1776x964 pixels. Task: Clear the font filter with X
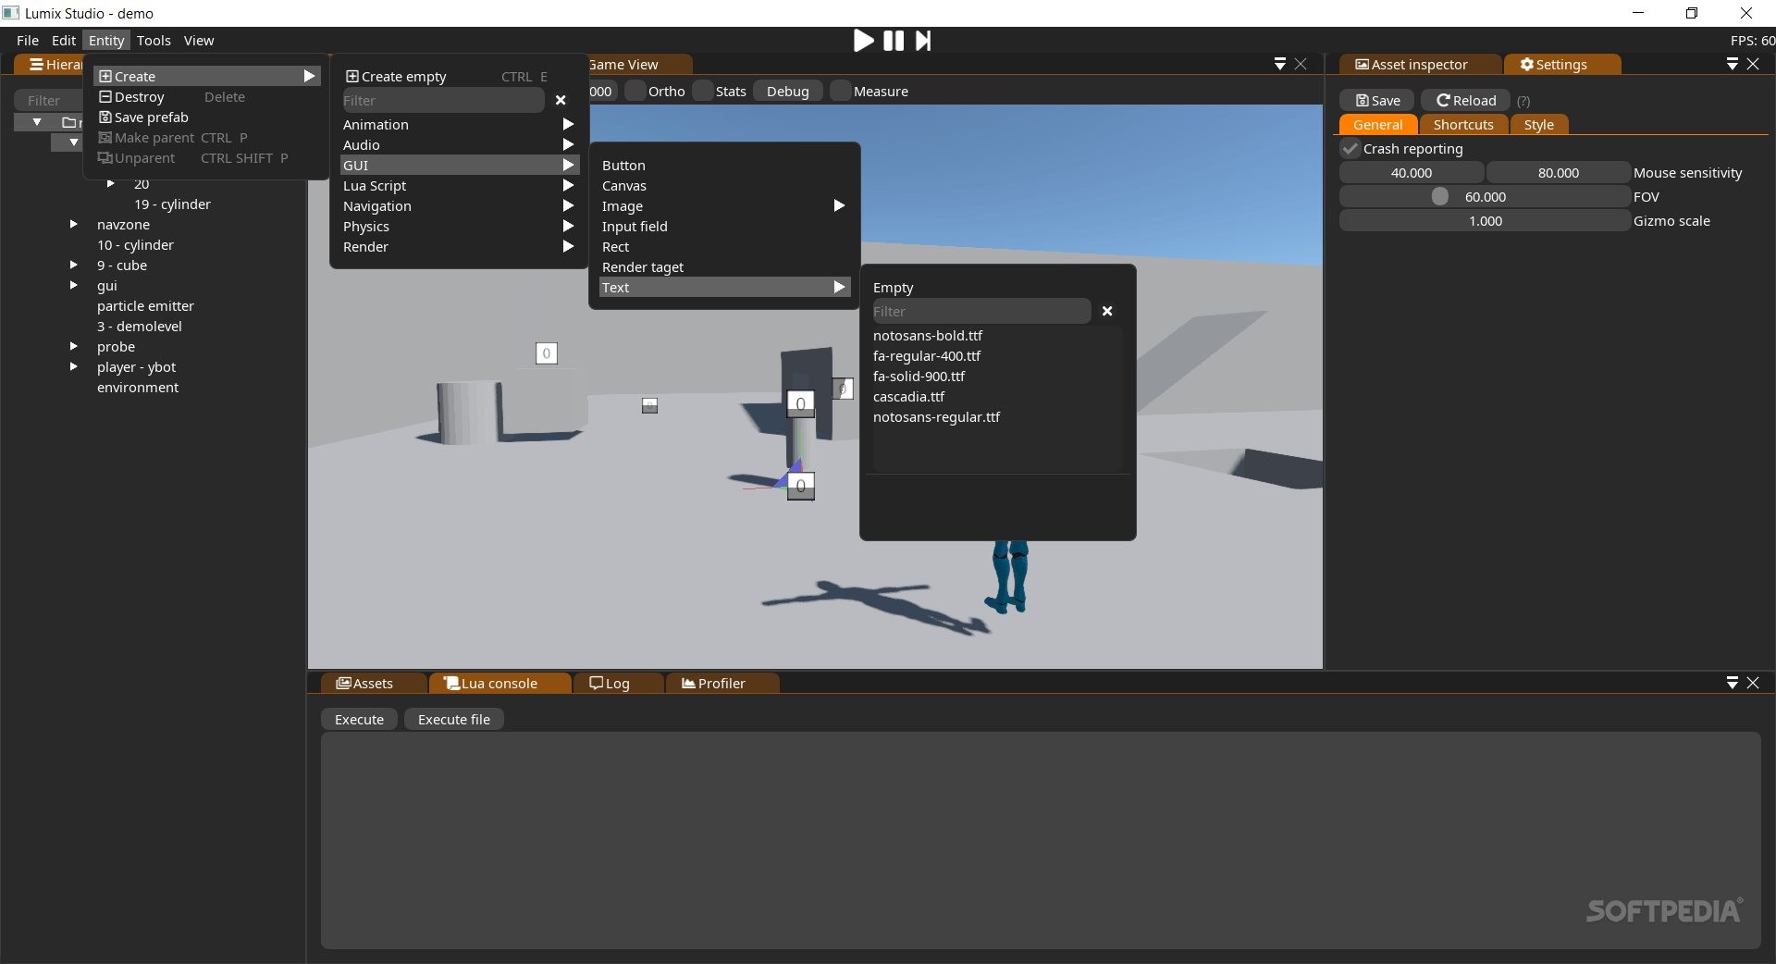tap(1107, 311)
